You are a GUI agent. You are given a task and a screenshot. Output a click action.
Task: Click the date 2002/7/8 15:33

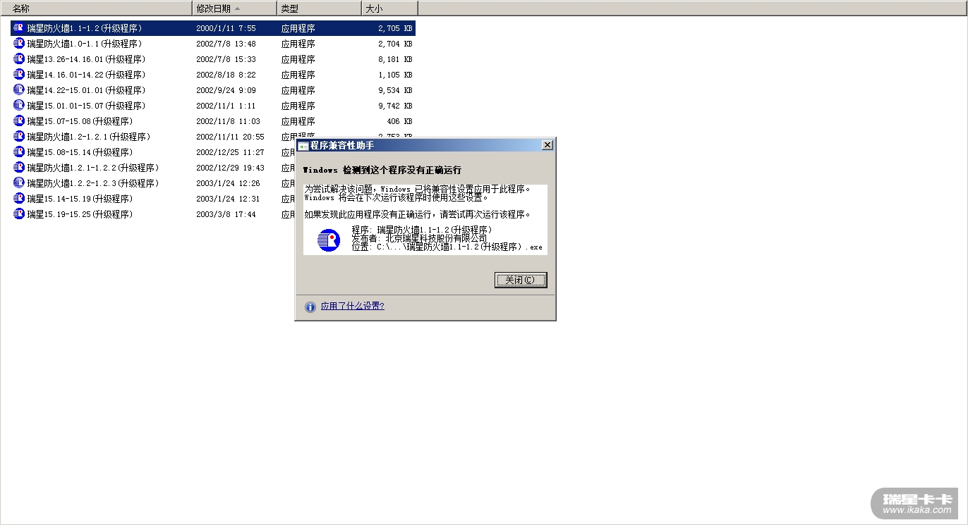226,60
